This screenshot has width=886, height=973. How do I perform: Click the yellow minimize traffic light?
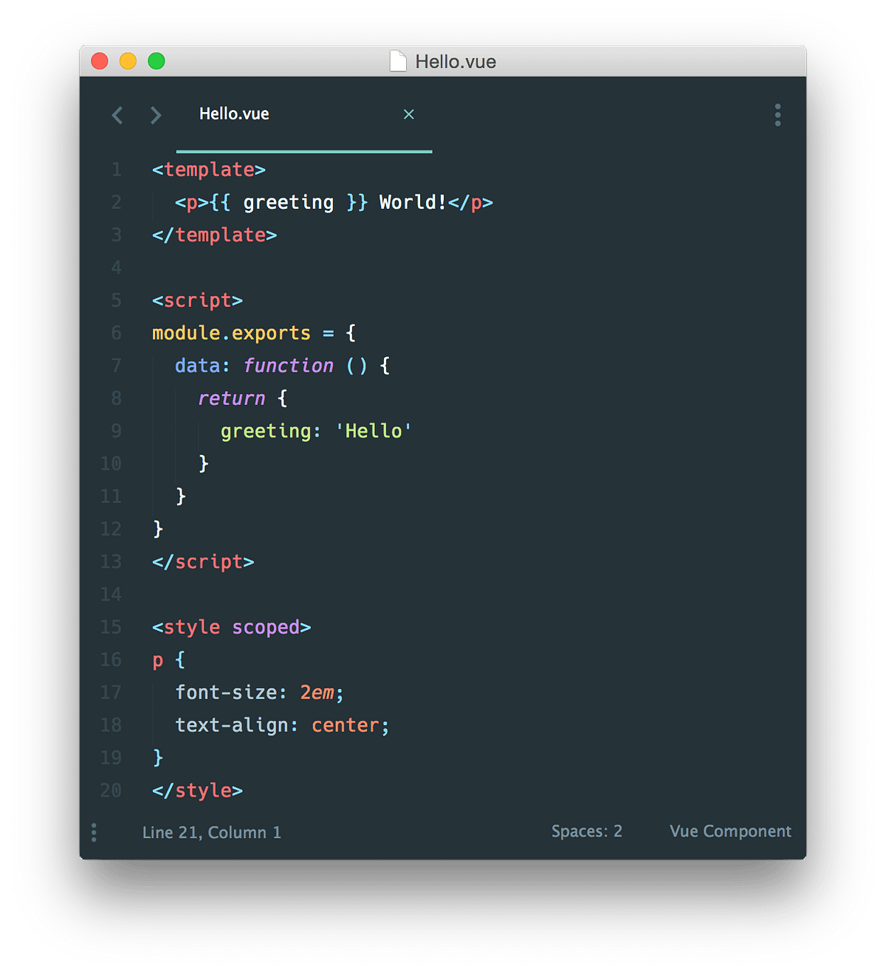pyautogui.click(x=128, y=61)
